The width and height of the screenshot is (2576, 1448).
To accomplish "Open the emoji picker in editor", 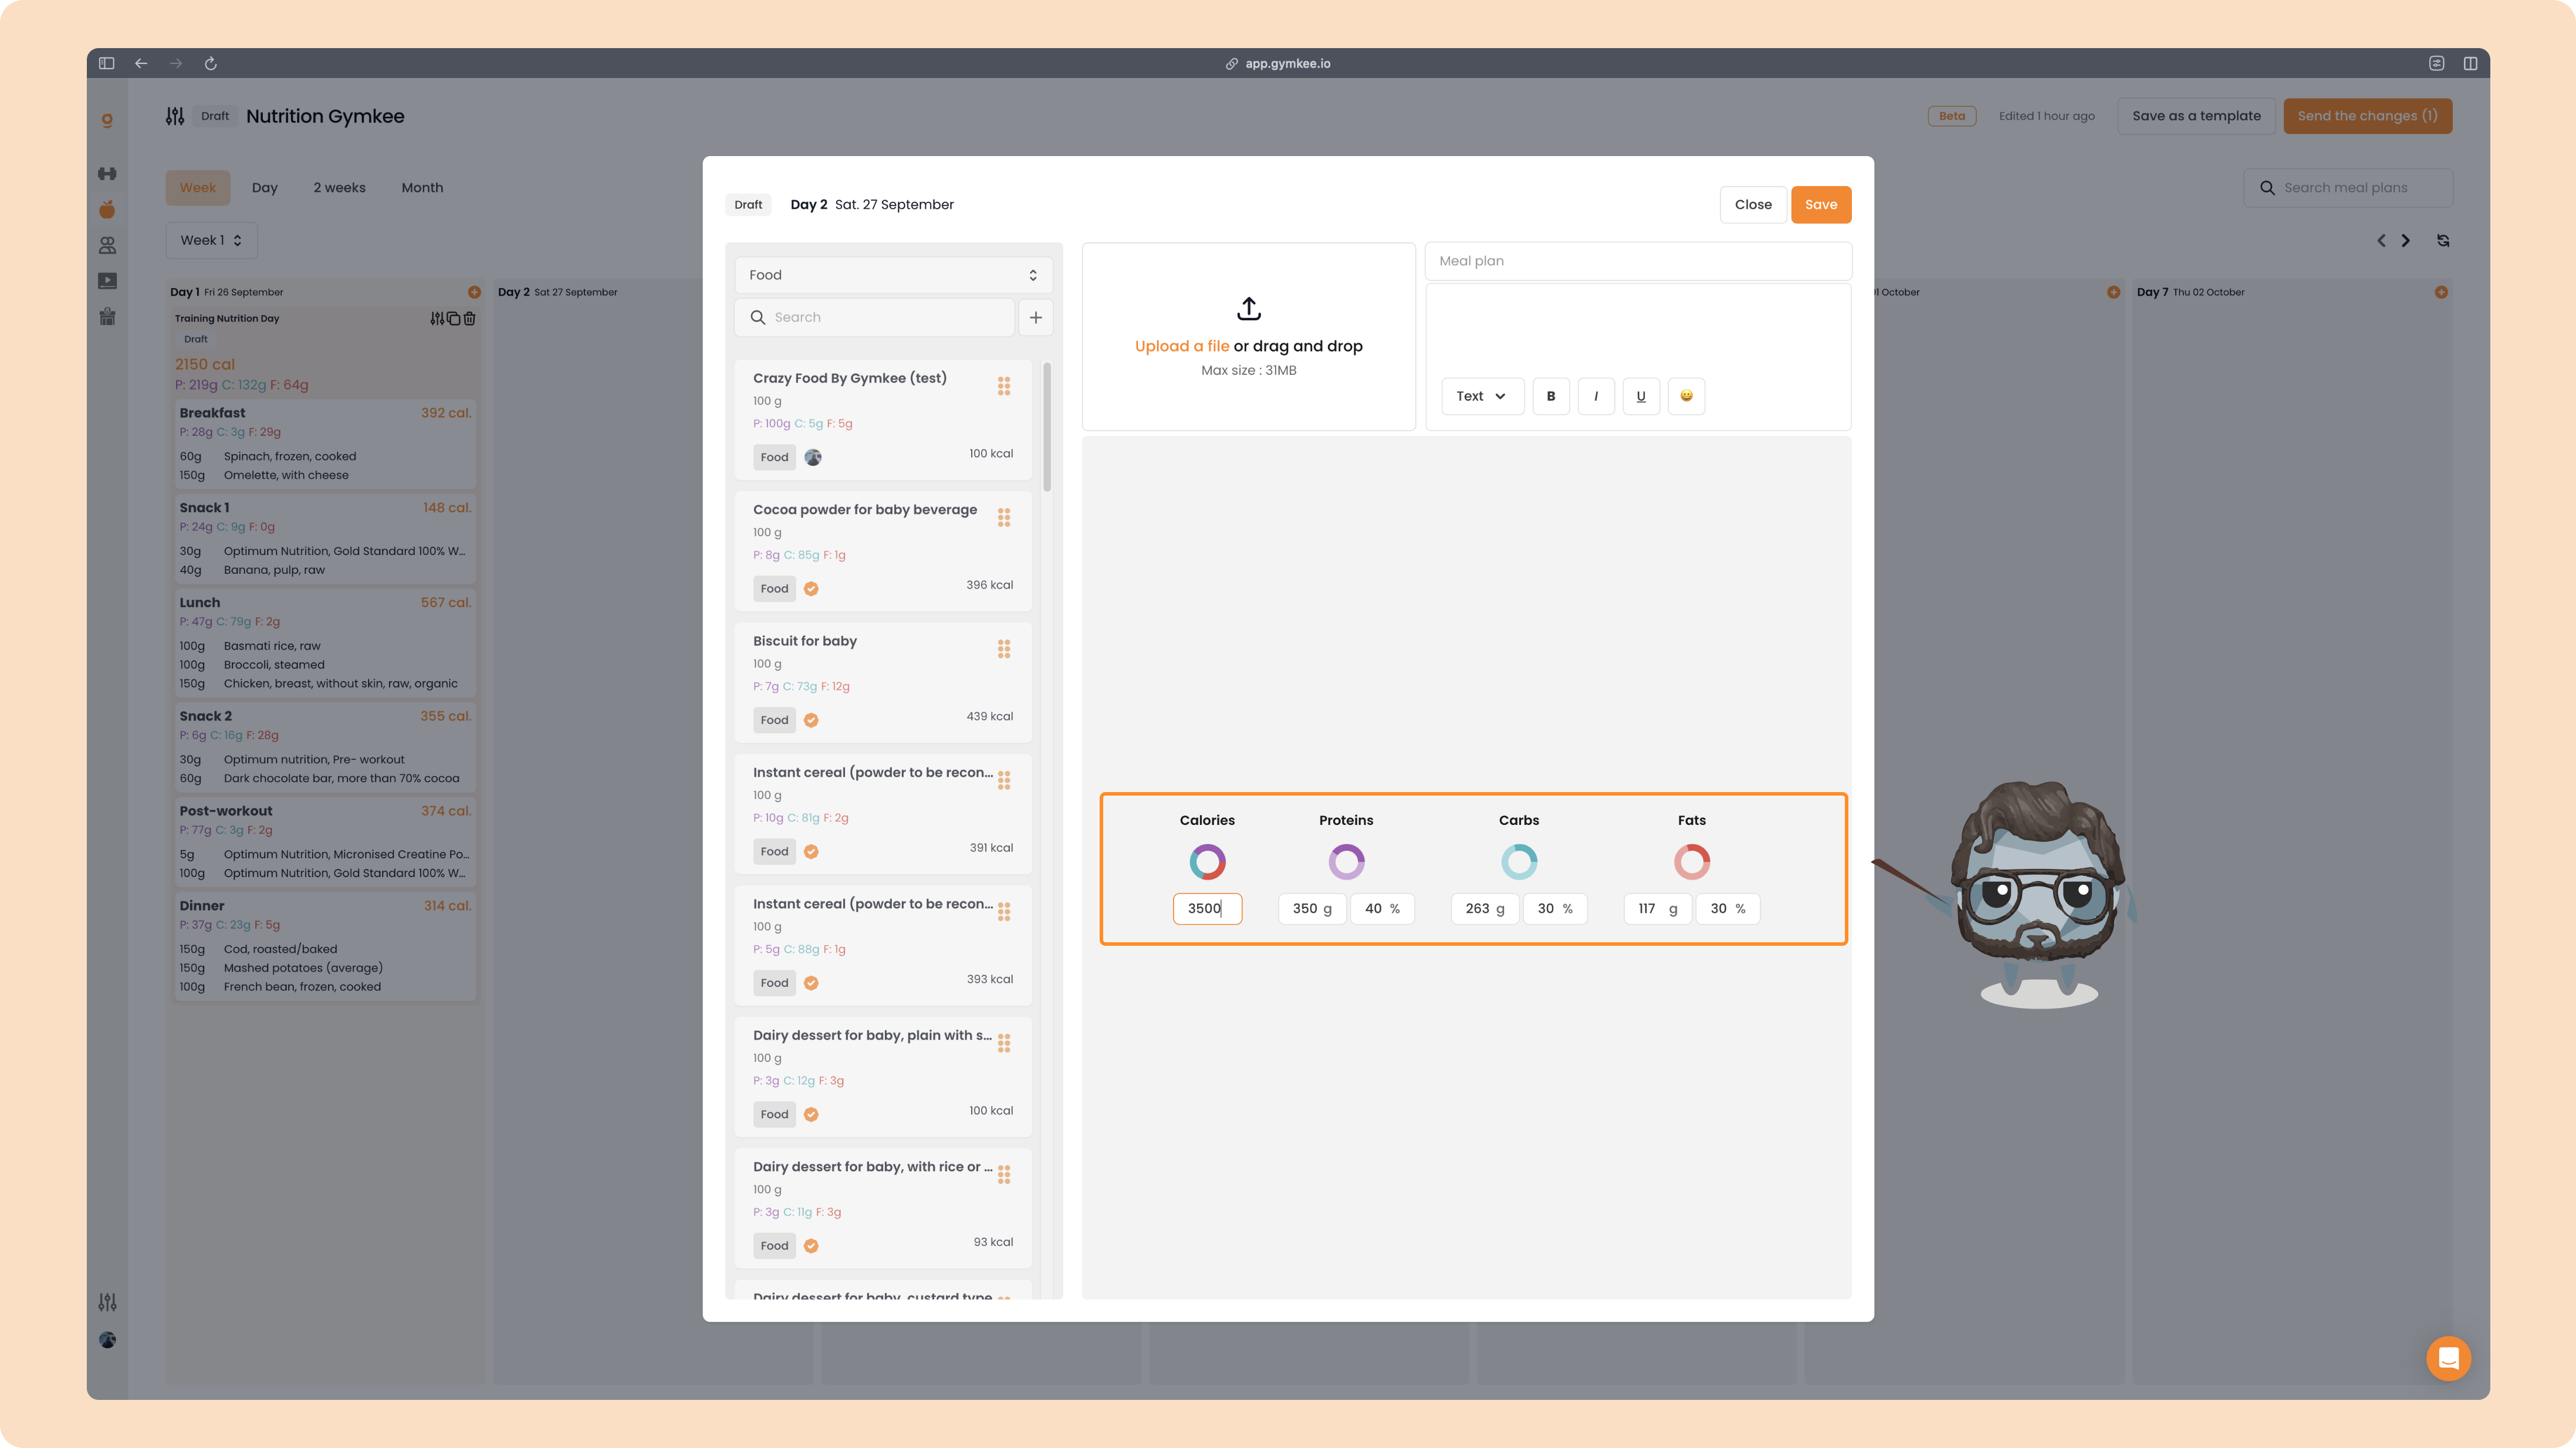I will [x=1686, y=396].
